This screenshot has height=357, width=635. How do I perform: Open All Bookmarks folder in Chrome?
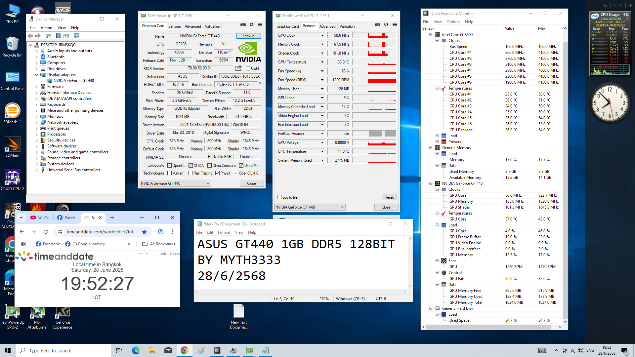[159, 244]
